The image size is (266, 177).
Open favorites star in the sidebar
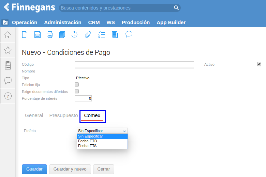[8, 50]
